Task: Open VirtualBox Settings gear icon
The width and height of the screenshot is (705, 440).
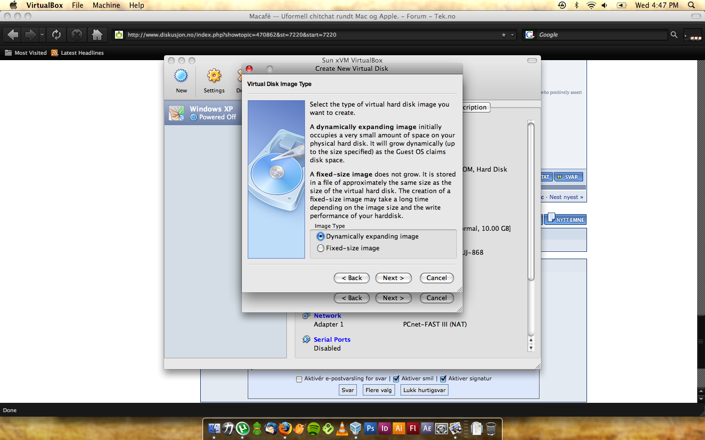Action: click(214, 76)
